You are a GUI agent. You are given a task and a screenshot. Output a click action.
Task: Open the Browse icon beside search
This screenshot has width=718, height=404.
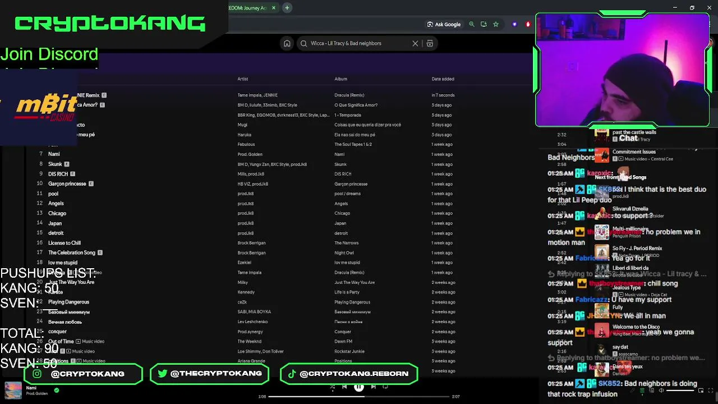pos(430,43)
